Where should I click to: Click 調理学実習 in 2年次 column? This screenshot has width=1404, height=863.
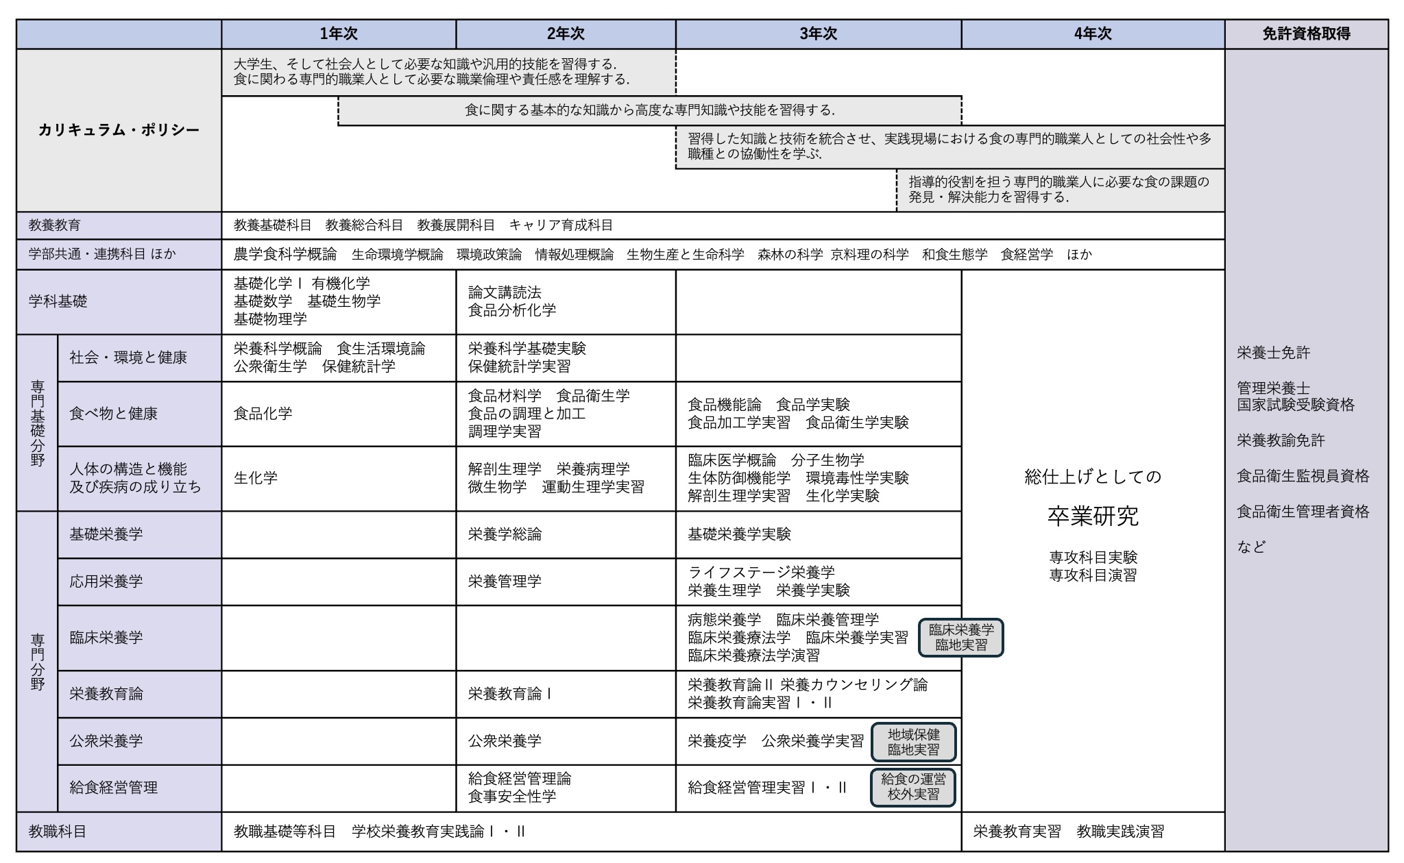[505, 431]
